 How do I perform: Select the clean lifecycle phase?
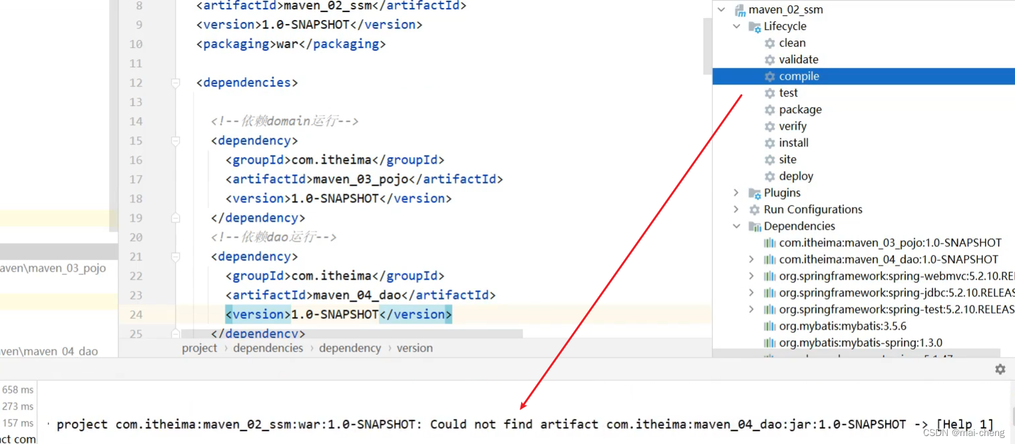point(793,43)
